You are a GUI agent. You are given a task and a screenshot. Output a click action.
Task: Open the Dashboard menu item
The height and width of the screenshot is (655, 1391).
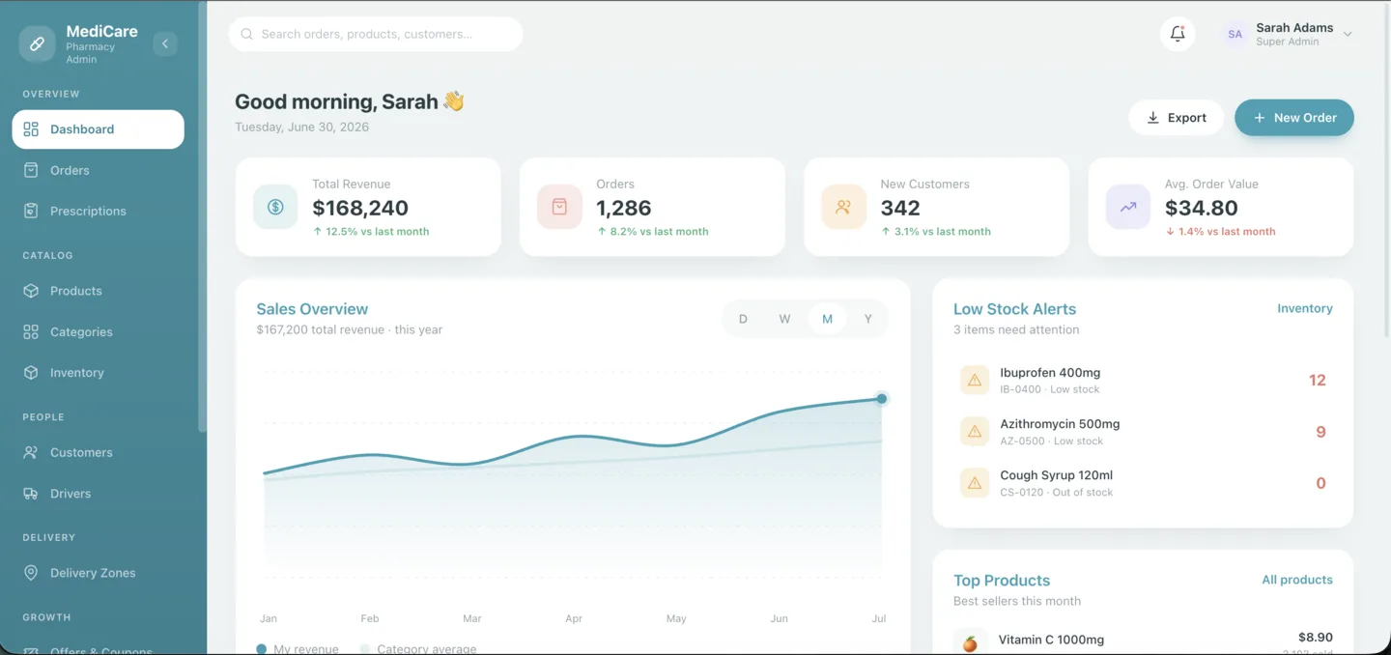(x=98, y=129)
